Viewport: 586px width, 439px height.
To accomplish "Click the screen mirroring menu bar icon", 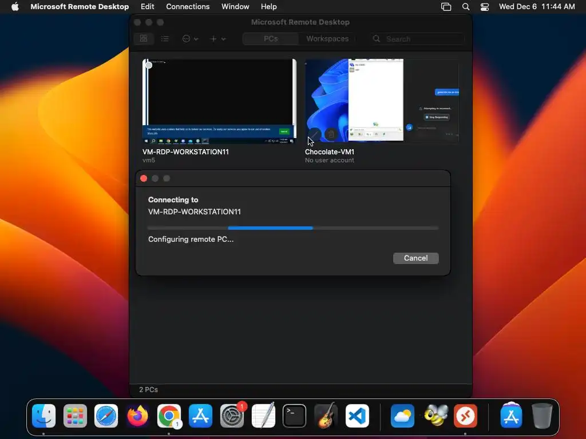I will pos(446,7).
